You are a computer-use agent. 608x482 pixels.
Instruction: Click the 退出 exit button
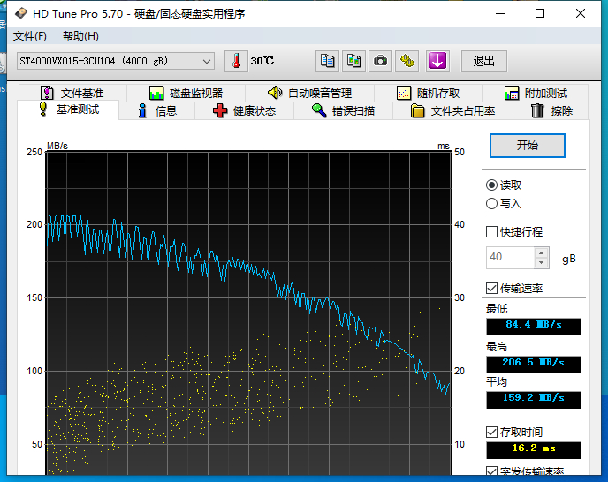pos(484,61)
